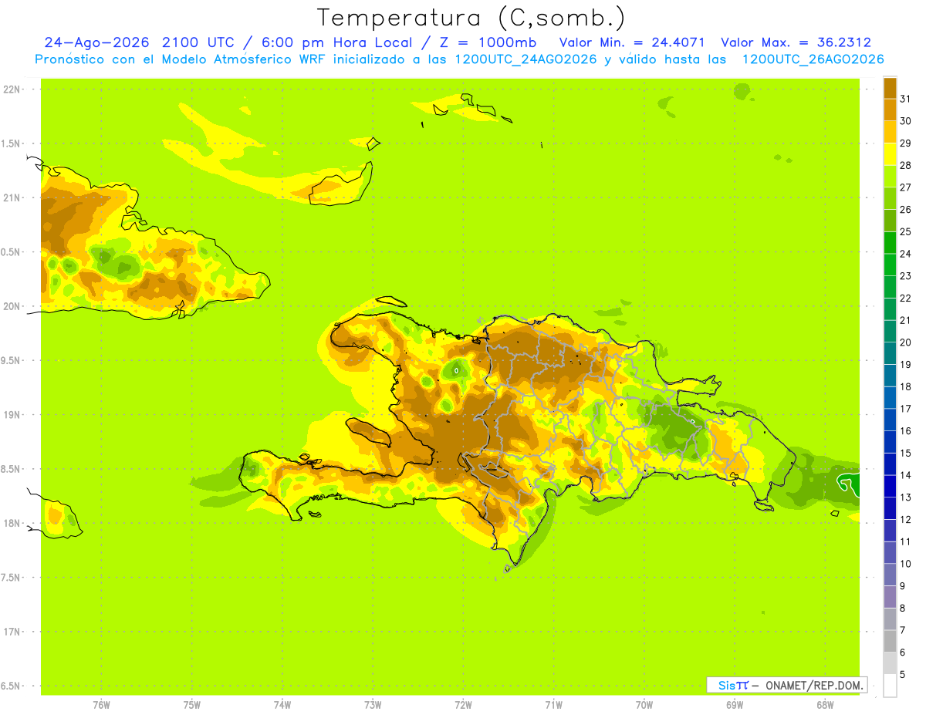This screenshot has width=926, height=715.
Task: Click the title "Temperatura (C,somb.)"
Action: click(471, 18)
